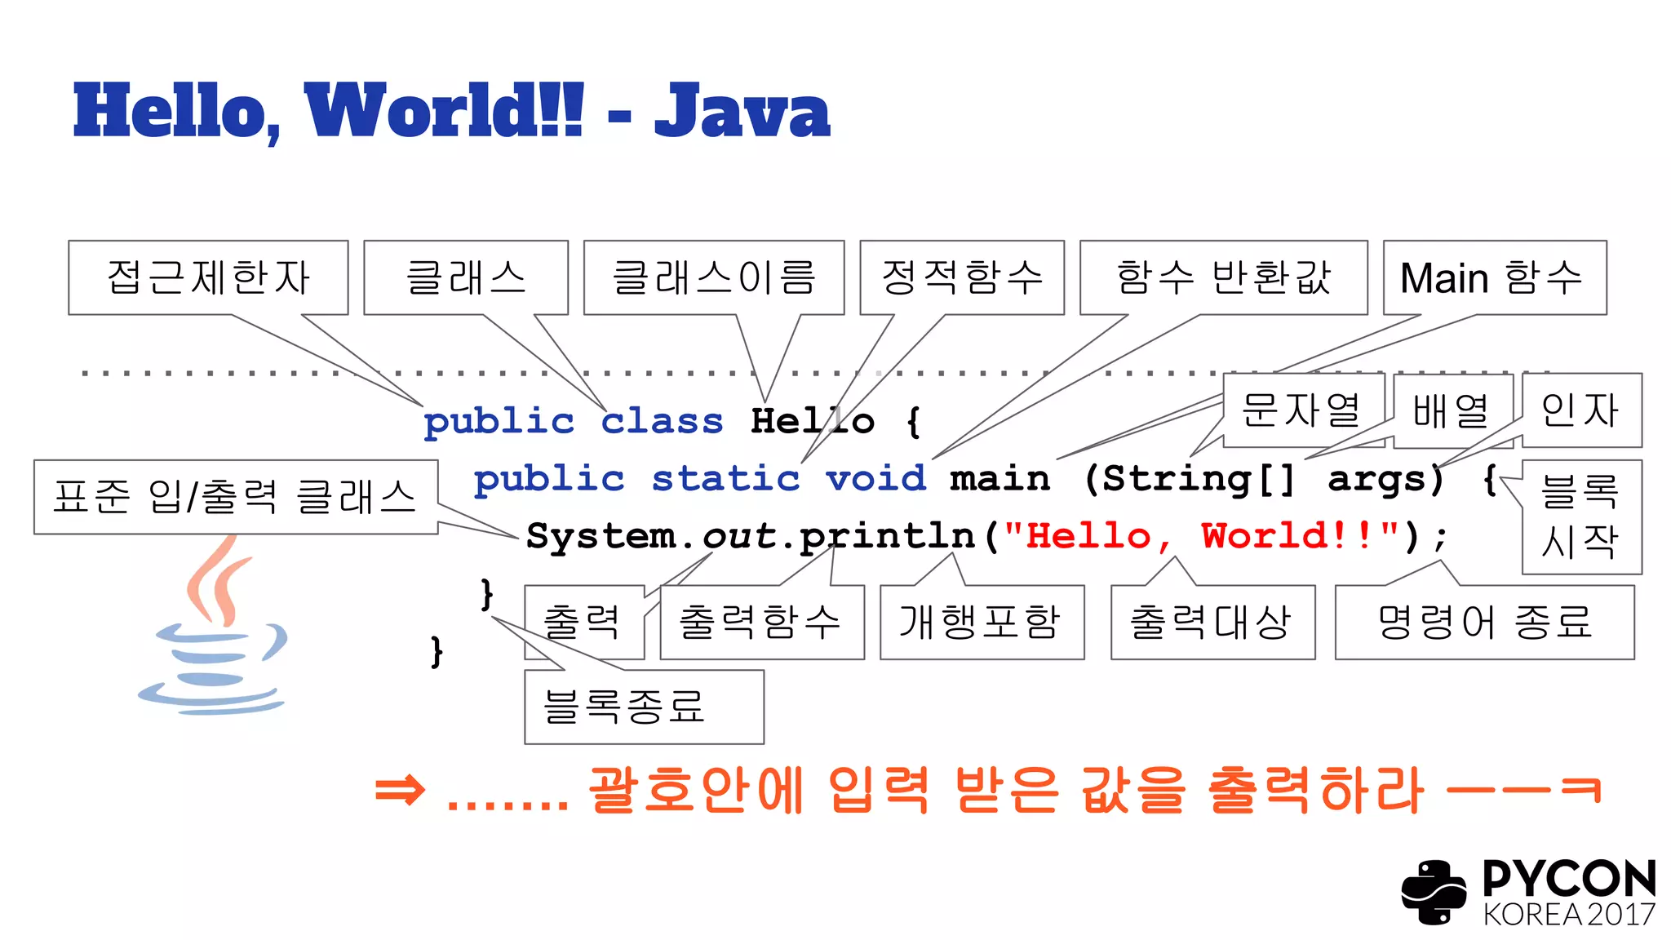Click the 'PYCON KOREA 2017' text
The image size is (1671, 940).
pyautogui.click(x=1570, y=894)
